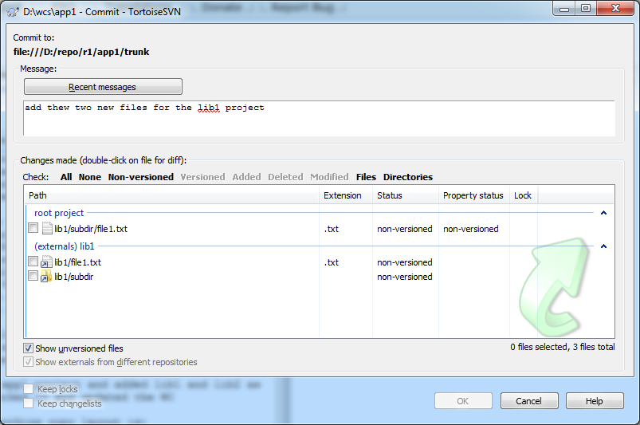This screenshot has width=640, height=425.
Task: Click the text file icon of lib1/subdir/file1.txt
Action: 47,229
